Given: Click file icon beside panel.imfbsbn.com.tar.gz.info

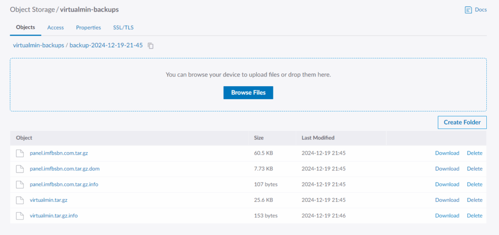Looking at the screenshot, I should click(19, 184).
